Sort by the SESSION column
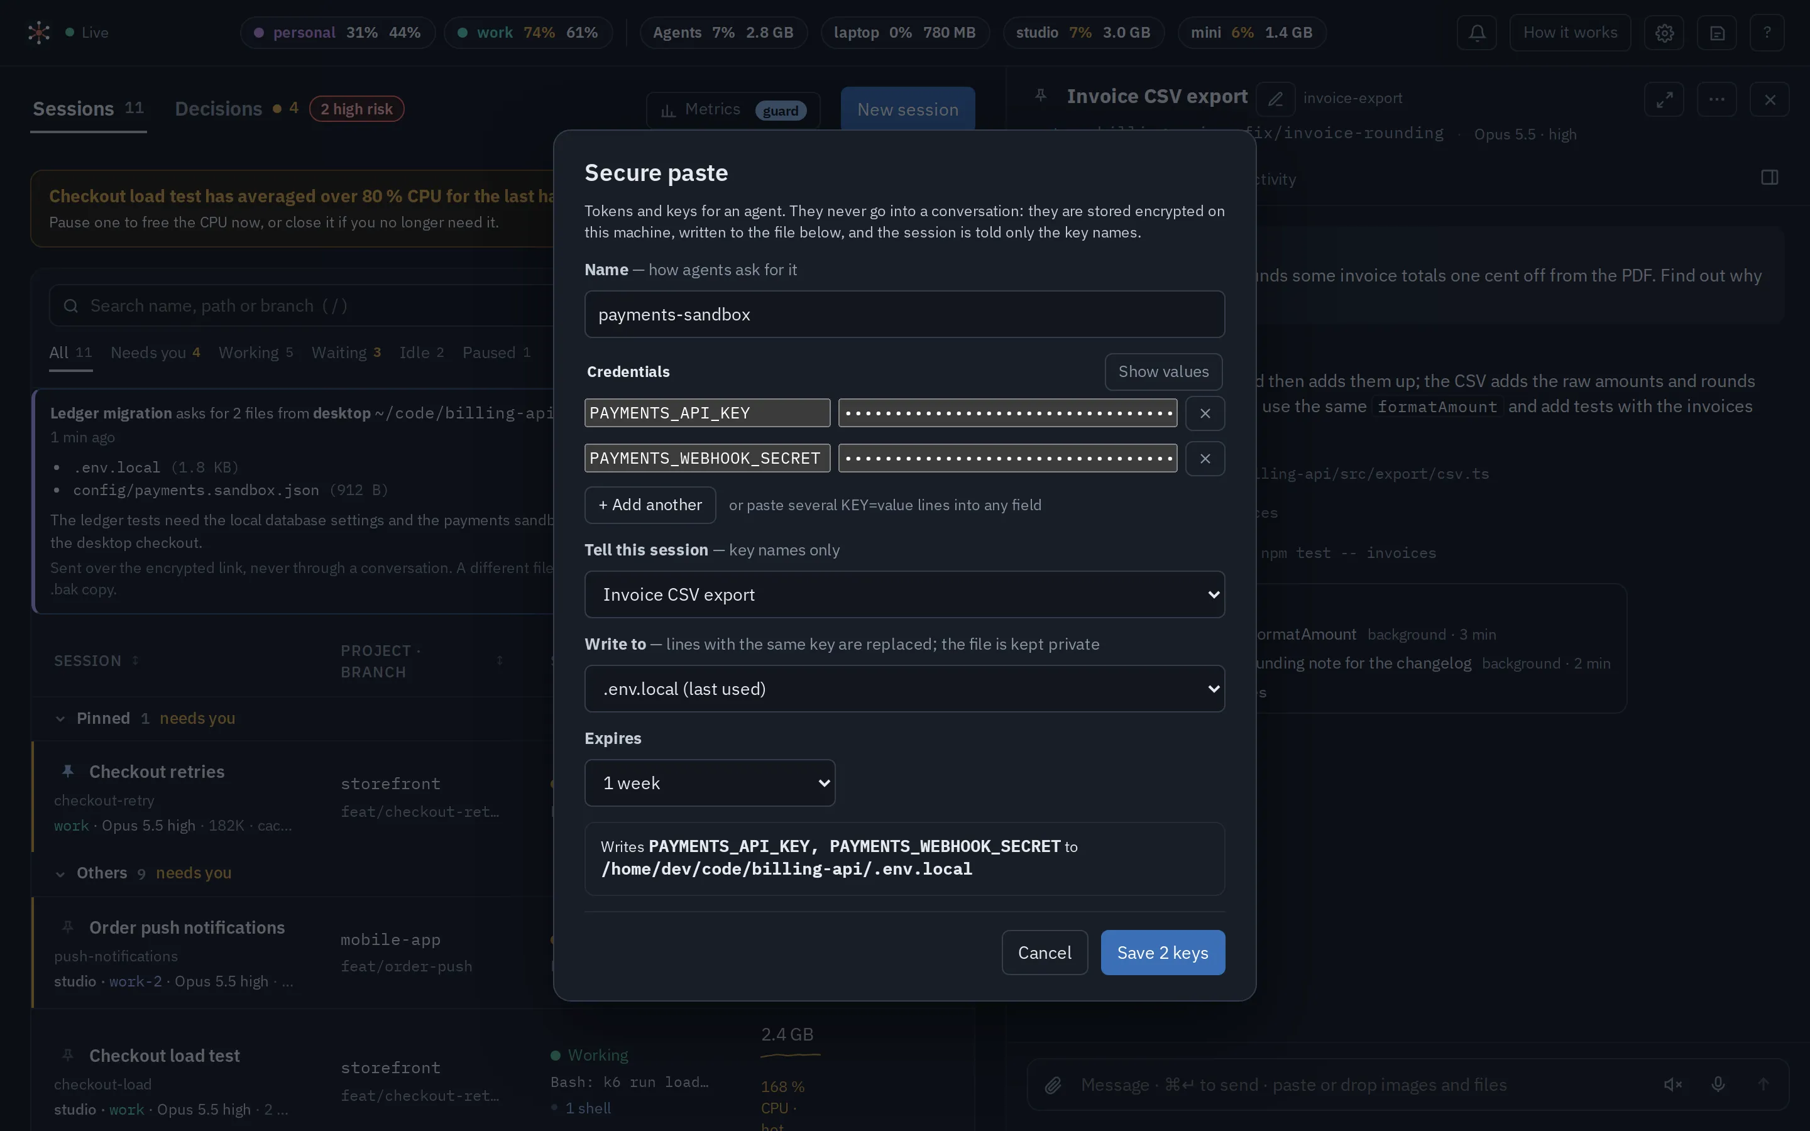Image resolution: width=1810 pixels, height=1131 pixels. pyautogui.click(x=96, y=661)
